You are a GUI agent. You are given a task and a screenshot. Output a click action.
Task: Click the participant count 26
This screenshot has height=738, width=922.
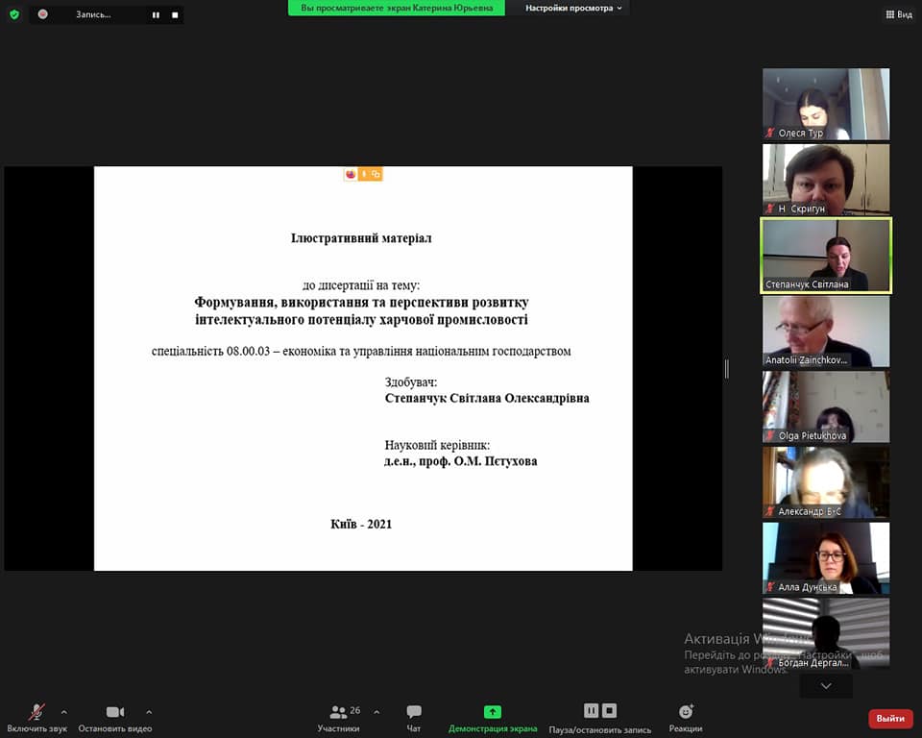(x=355, y=710)
